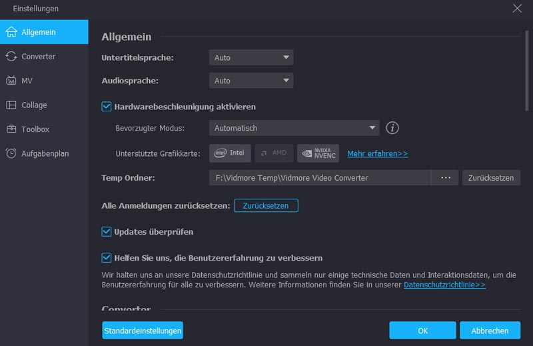The image size is (533, 346).
Task: Click the Collage layout icon
Action: click(x=11, y=105)
